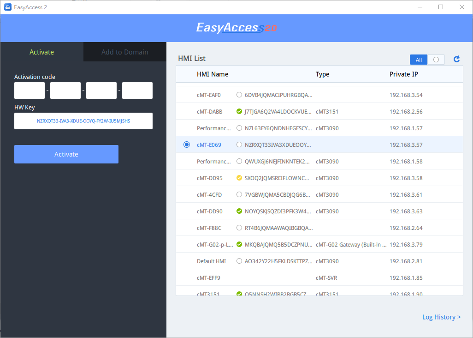Image resolution: width=473 pixels, height=338 pixels.
Task: Click second Activation code box
Action: point(65,91)
